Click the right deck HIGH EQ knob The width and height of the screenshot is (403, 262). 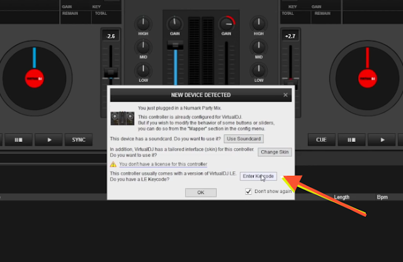259,24
